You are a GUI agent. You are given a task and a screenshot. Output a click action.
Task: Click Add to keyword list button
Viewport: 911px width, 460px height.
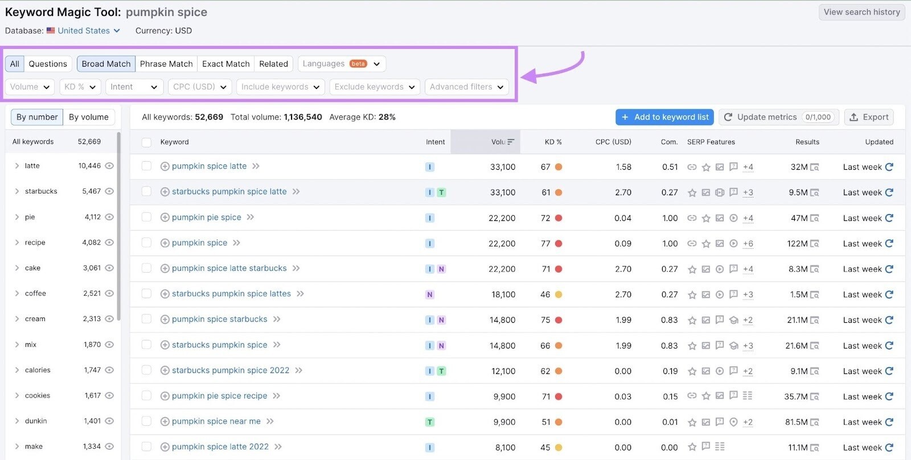[x=664, y=117]
